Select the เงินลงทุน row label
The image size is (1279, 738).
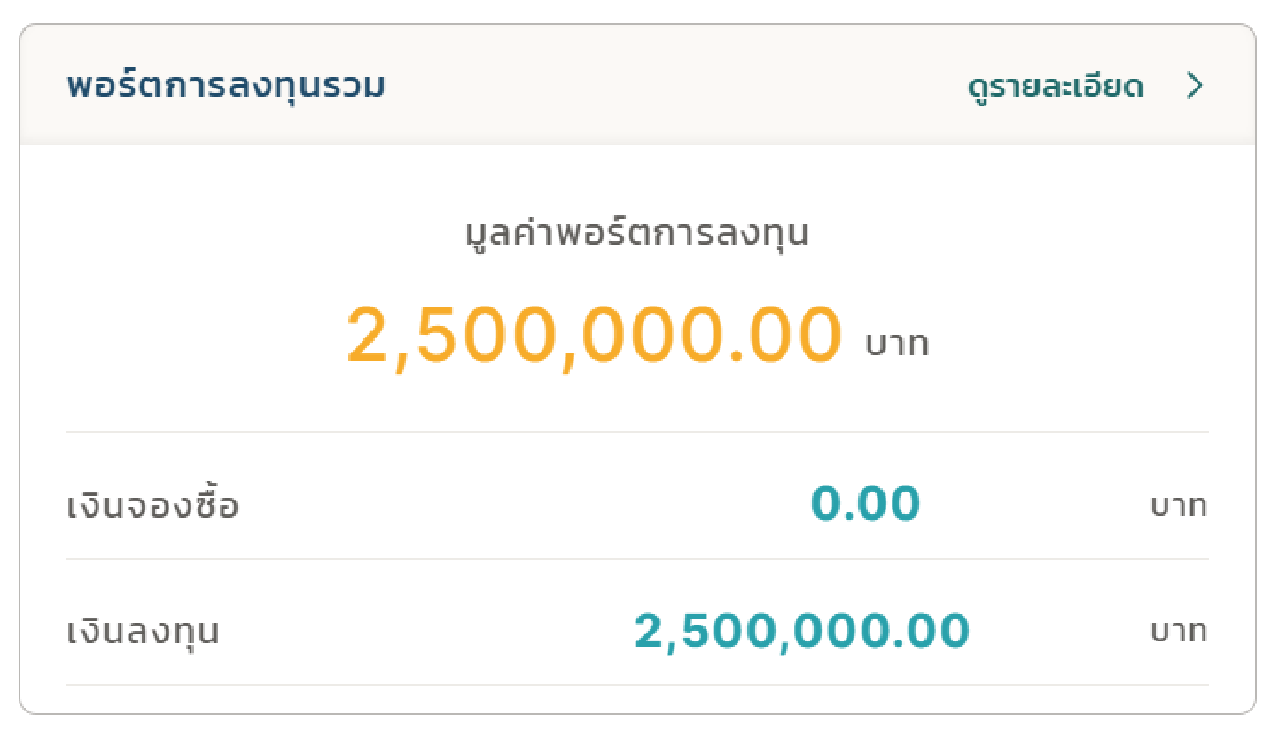[143, 633]
